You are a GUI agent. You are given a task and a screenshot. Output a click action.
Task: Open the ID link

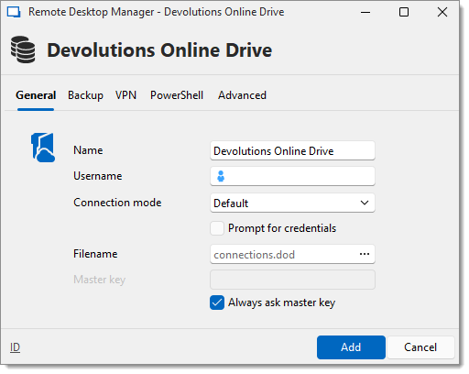click(x=15, y=347)
